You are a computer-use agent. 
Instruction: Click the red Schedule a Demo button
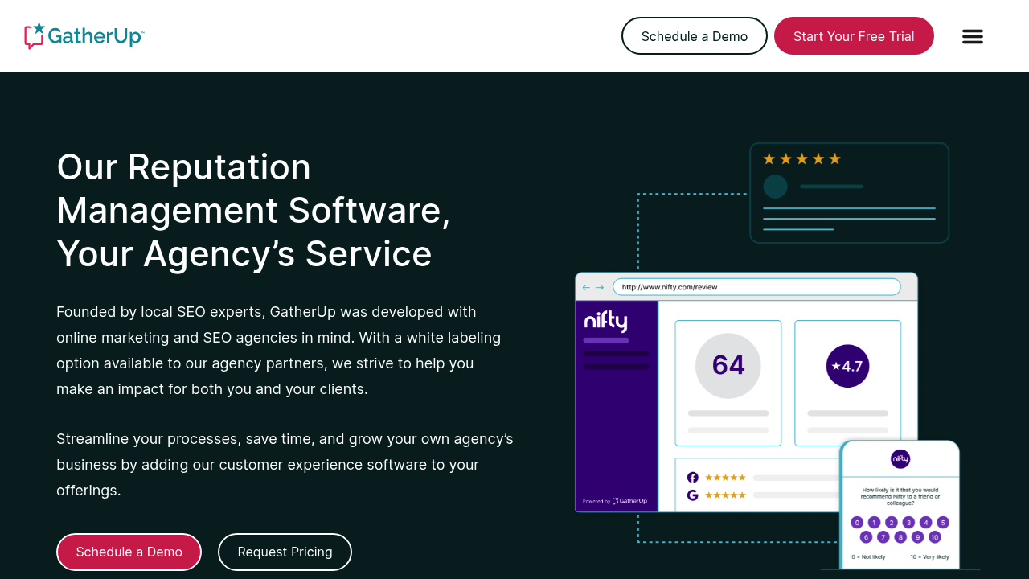(129, 552)
